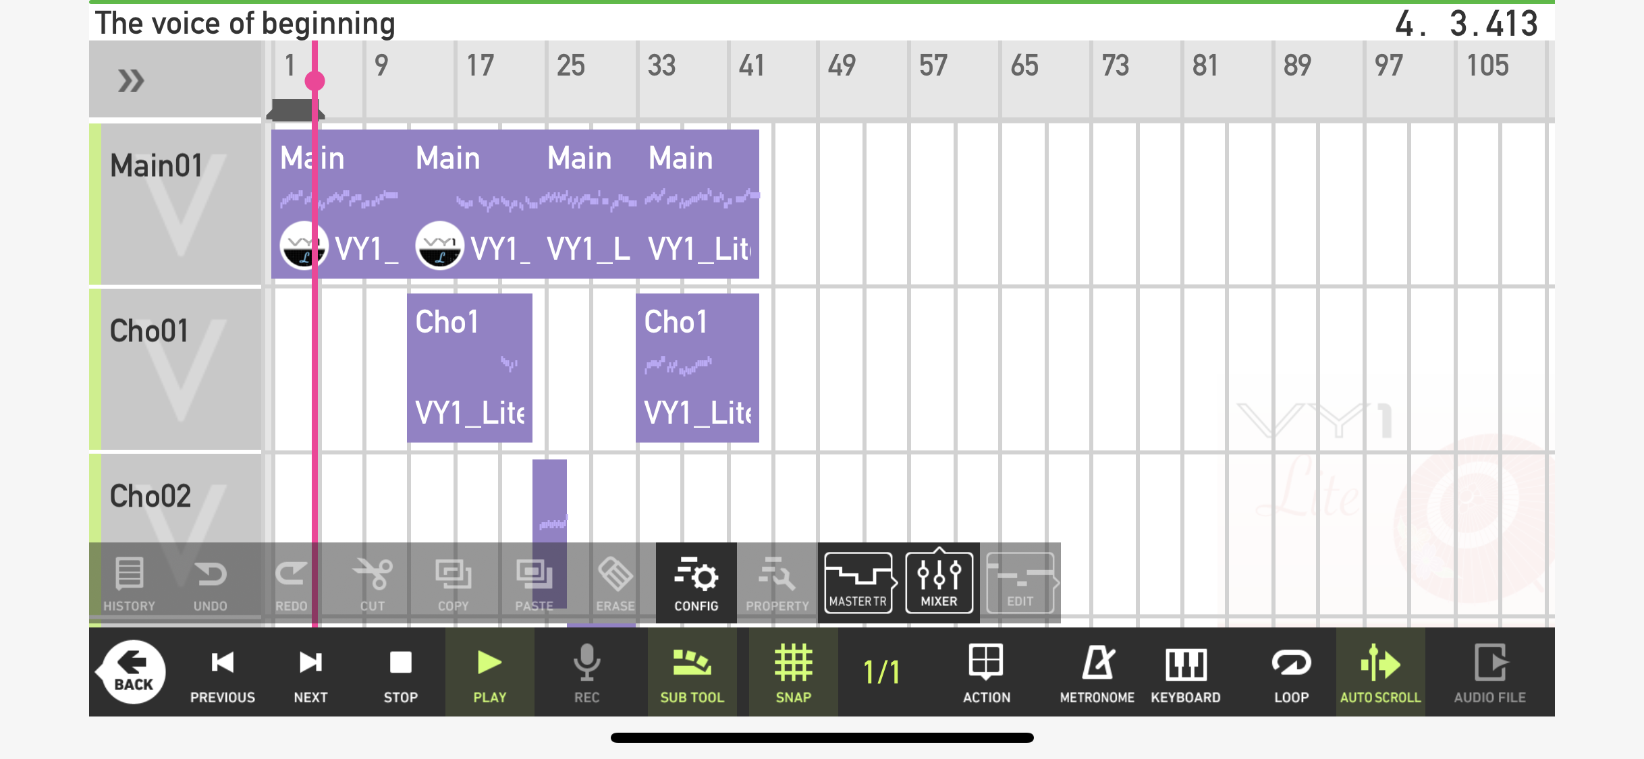Go BACK to the previous screen
Image resolution: width=1644 pixels, height=759 pixels.
[x=134, y=672]
